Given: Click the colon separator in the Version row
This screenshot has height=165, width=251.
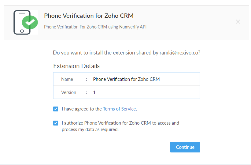Looking at the screenshot, I should [x=87, y=92].
